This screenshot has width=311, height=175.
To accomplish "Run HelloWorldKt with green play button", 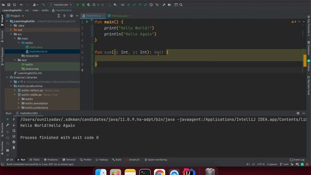I will 78,5.
